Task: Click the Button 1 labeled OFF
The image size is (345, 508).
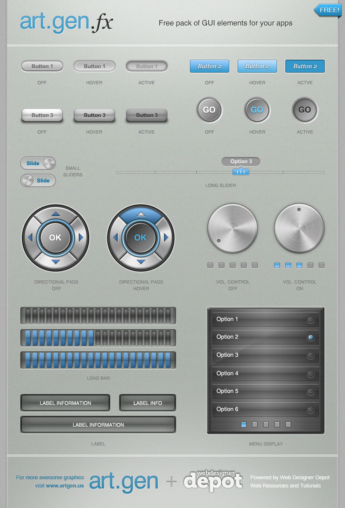Action: tap(42, 66)
